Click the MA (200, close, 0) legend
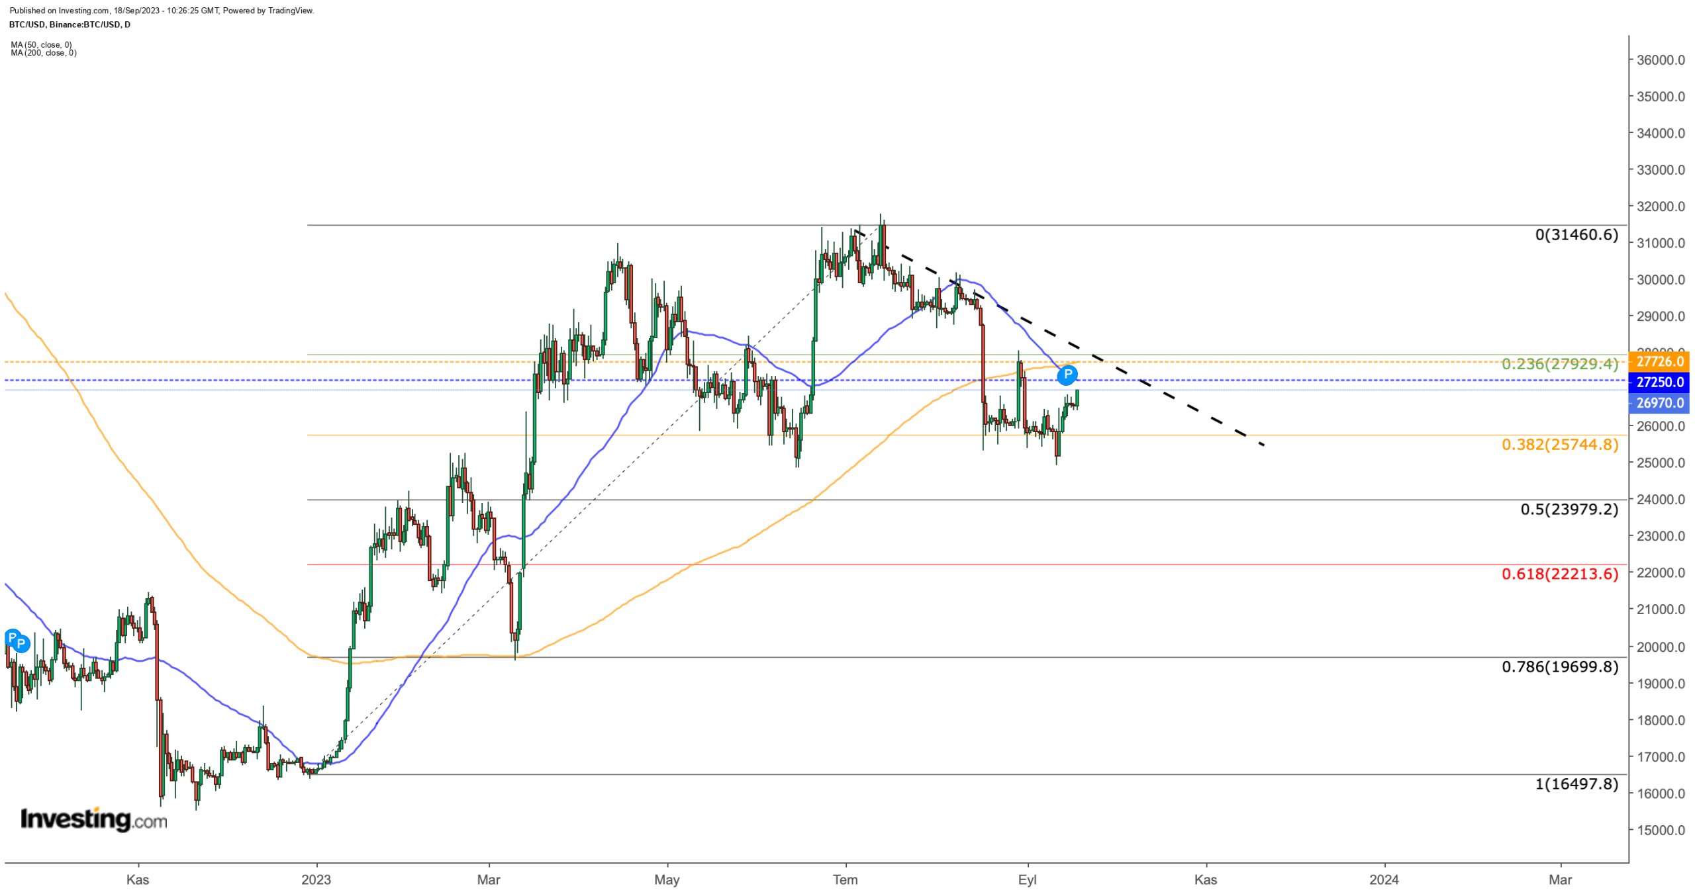Viewport: 1695px width, 896px height. [x=44, y=53]
